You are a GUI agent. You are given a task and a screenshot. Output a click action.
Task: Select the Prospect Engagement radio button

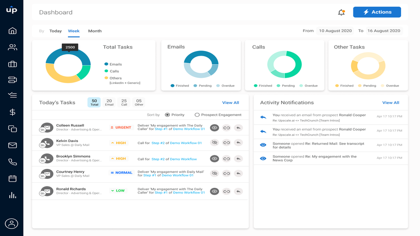197,115
